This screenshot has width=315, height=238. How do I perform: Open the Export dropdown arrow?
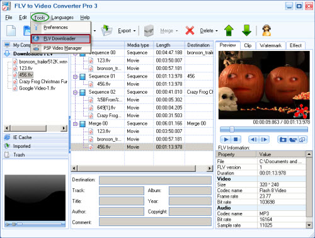pyautogui.click(x=134, y=31)
